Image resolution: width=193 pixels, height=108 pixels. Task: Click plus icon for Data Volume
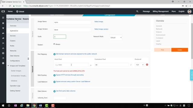click(54, 91)
